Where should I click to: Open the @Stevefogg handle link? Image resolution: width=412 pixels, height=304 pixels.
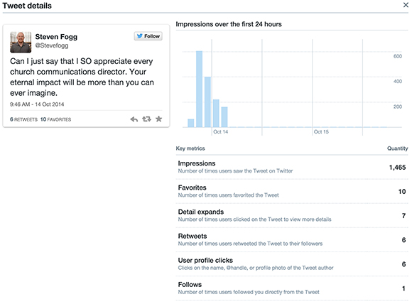tap(52, 45)
